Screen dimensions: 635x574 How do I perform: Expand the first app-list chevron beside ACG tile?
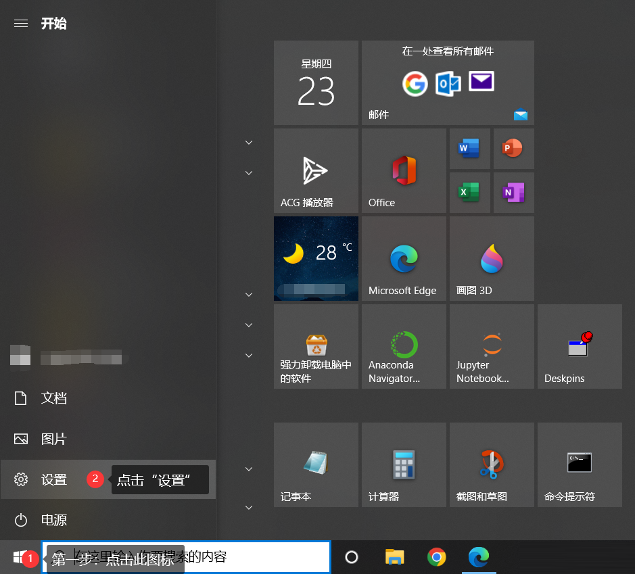pyautogui.click(x=249, y=143)
